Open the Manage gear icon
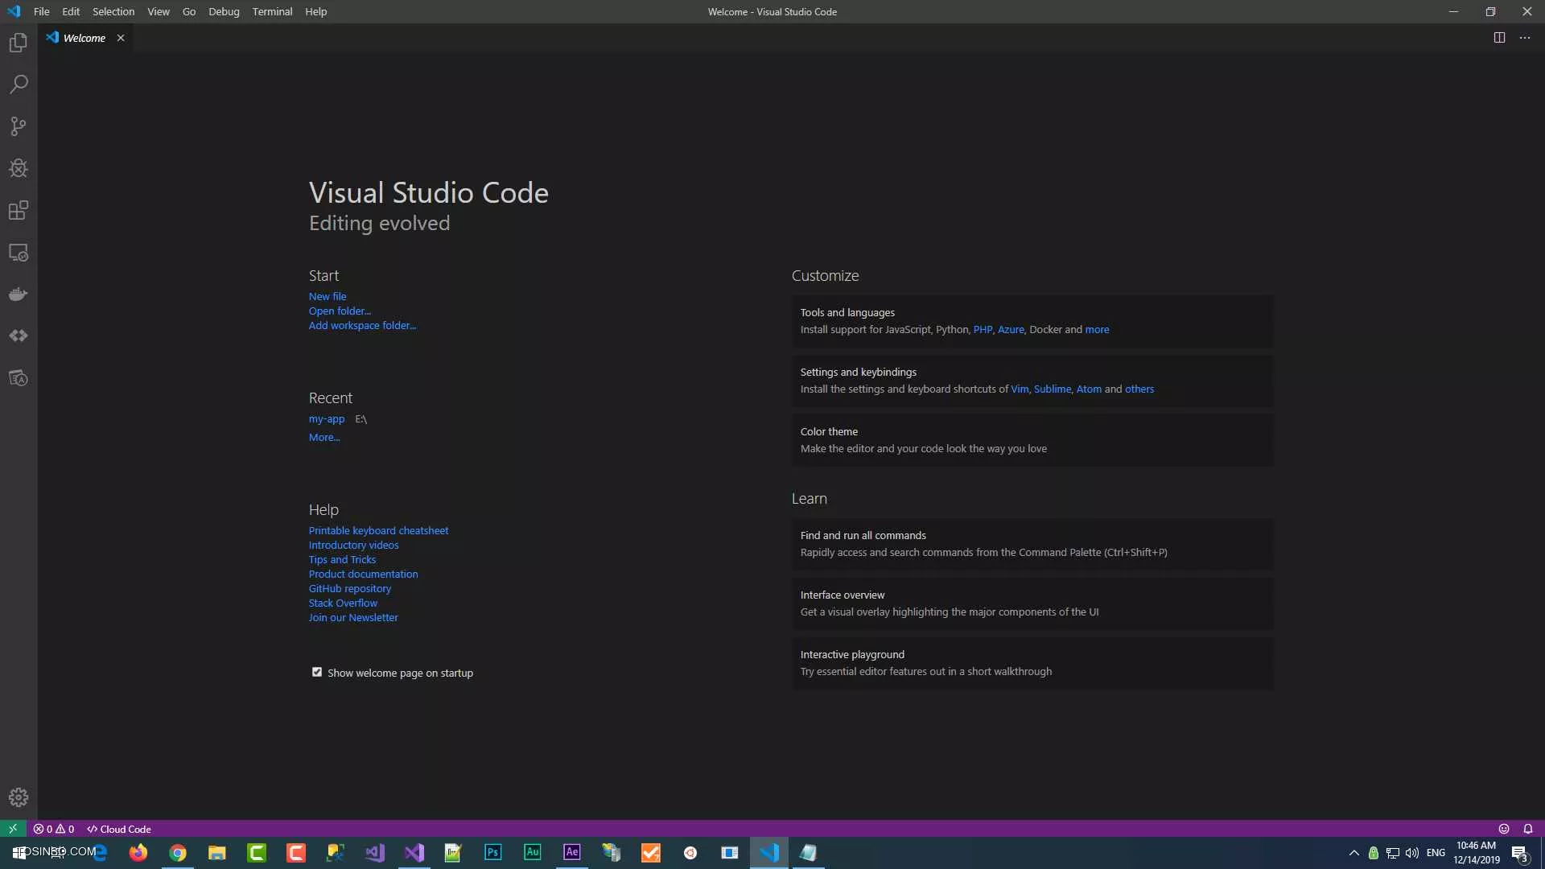The height and width of the screenshot is (869, 1545). tap(19, 797)
